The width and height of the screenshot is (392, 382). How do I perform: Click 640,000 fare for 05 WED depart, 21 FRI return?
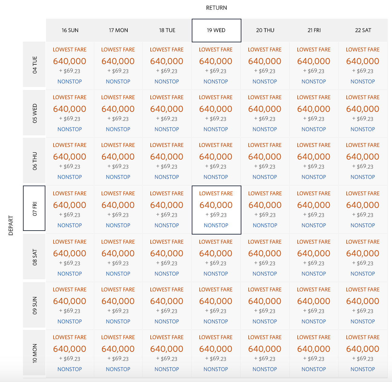click(314, 109)
